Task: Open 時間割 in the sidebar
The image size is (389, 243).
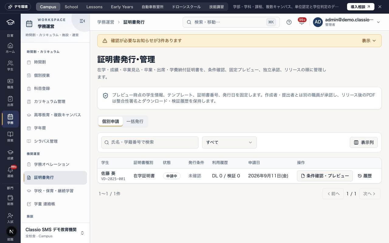Action: click(55, 62)
